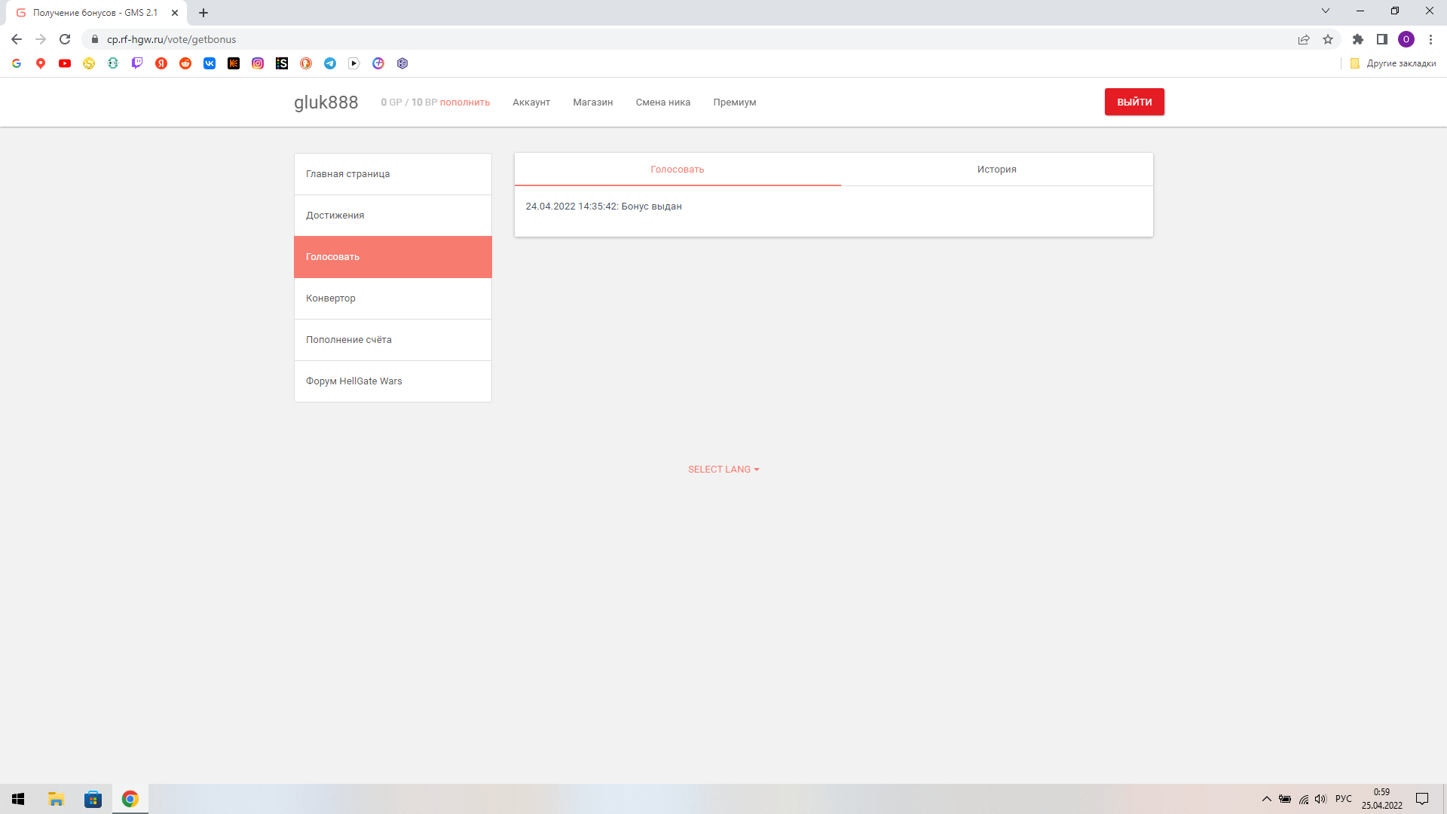This screenshot has height=814, width=1447.
Task: Open a new browser tab
Action: pyautogui.click(x=203, y=13)
